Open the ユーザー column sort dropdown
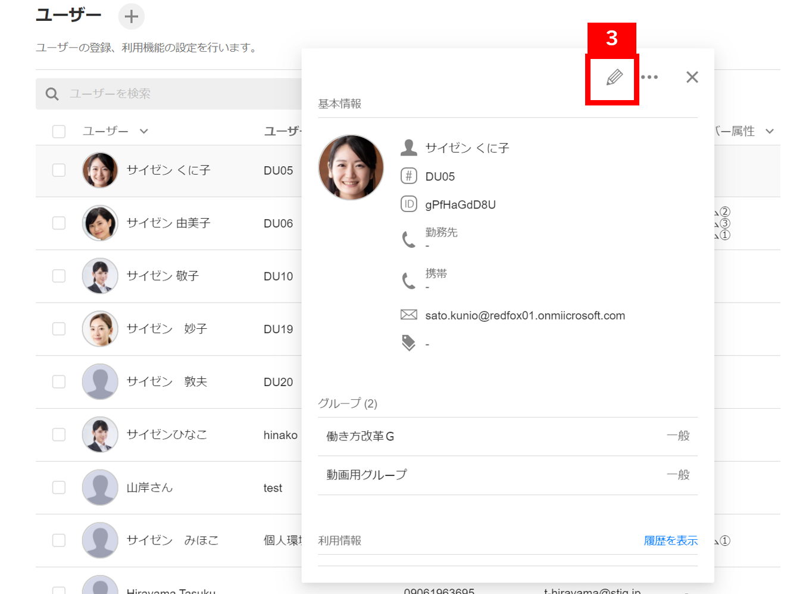The height and width of the screenshot is (594, 806). pyautogui.click(x=144, y=132)
